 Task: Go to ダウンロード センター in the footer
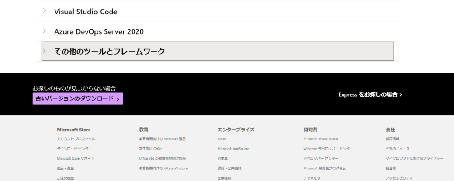74,149
